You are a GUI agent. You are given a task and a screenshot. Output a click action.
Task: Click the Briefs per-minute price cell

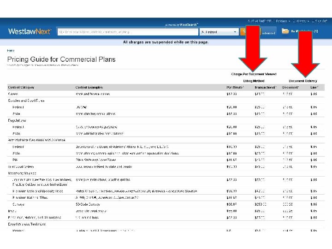pos(231,211)
